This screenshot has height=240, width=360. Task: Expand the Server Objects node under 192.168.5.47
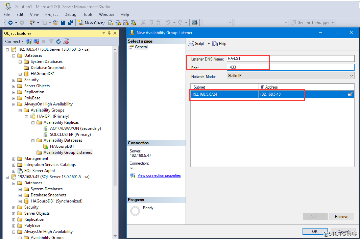pos(14,86)
